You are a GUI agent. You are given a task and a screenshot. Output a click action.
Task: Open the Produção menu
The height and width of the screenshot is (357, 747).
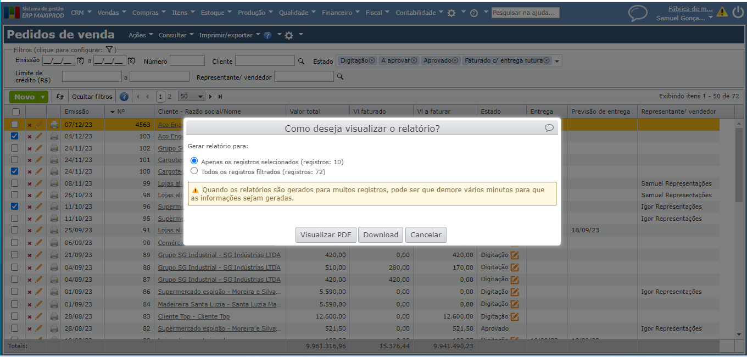pyautogui.click(x=256, y=13)
